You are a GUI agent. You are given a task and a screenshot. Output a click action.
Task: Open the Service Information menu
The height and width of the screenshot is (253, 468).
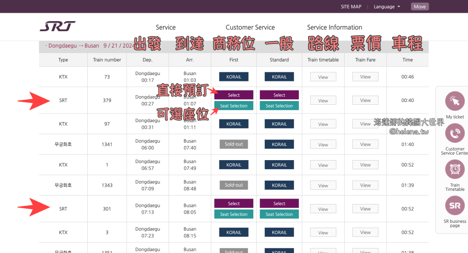coord(335,27)
